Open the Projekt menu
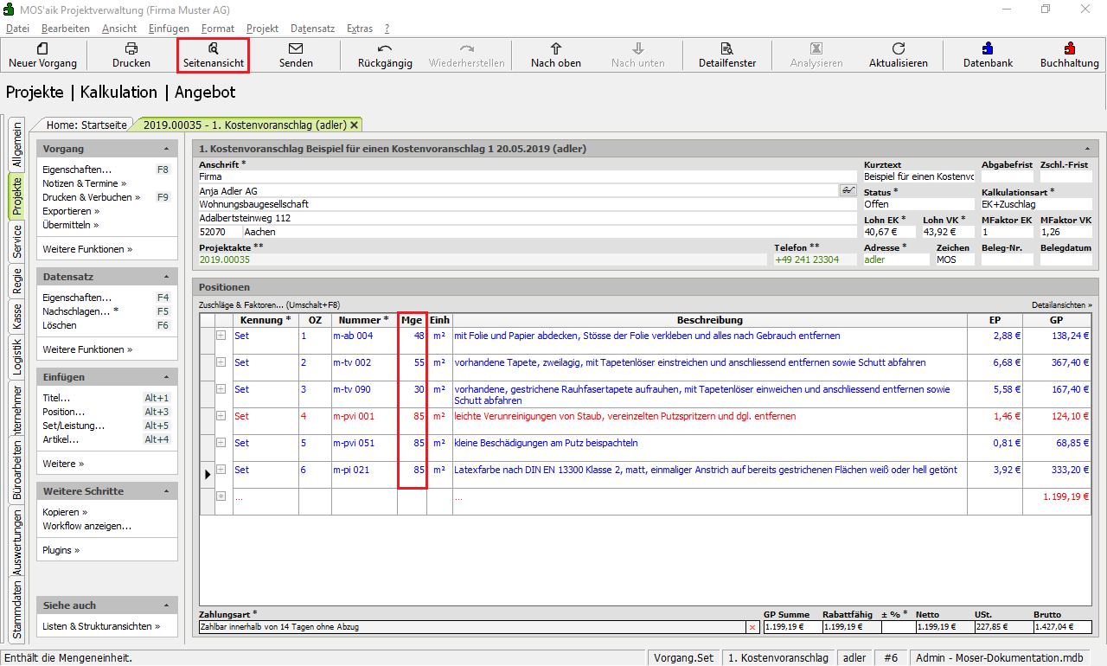This screenshot has width=1107, height=666. point(262,29)
